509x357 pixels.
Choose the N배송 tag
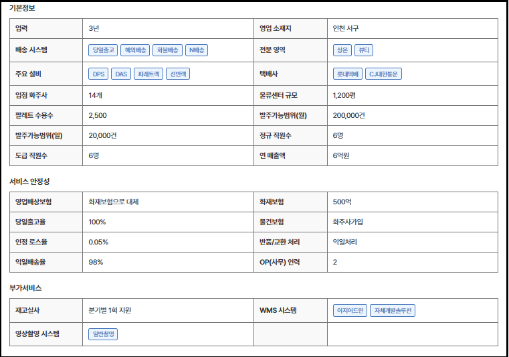(197, 50)
